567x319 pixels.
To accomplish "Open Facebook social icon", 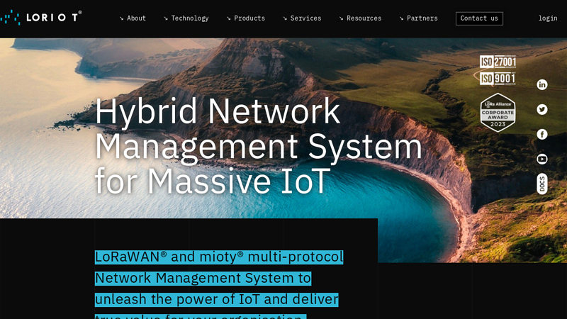I will tap(541, 135).
